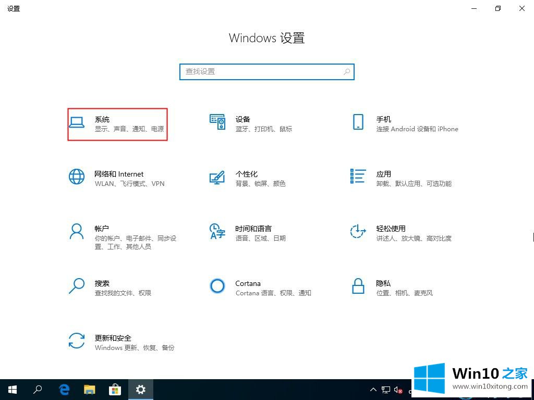The height and width of the screenshot is (400, 534).
Task: Click the muted volume tray icon
Action: point(398,390)
